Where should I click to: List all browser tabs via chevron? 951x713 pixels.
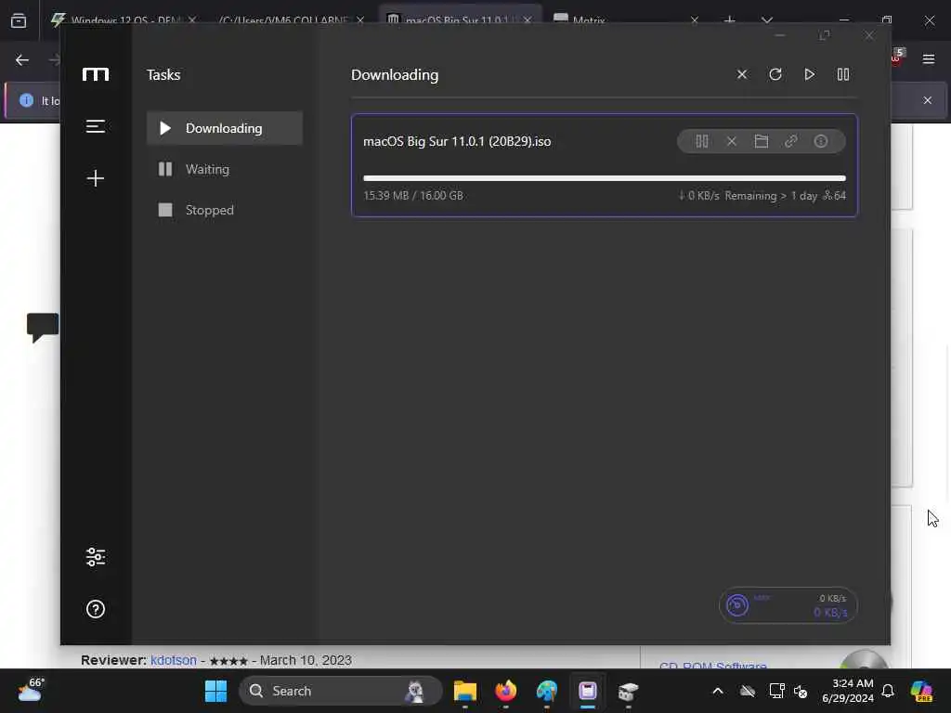(x=766, y=20)
